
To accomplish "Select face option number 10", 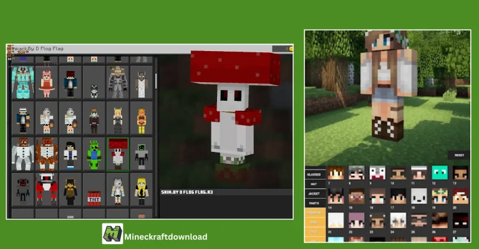I will pyautogui.click(x=398, y=173).
